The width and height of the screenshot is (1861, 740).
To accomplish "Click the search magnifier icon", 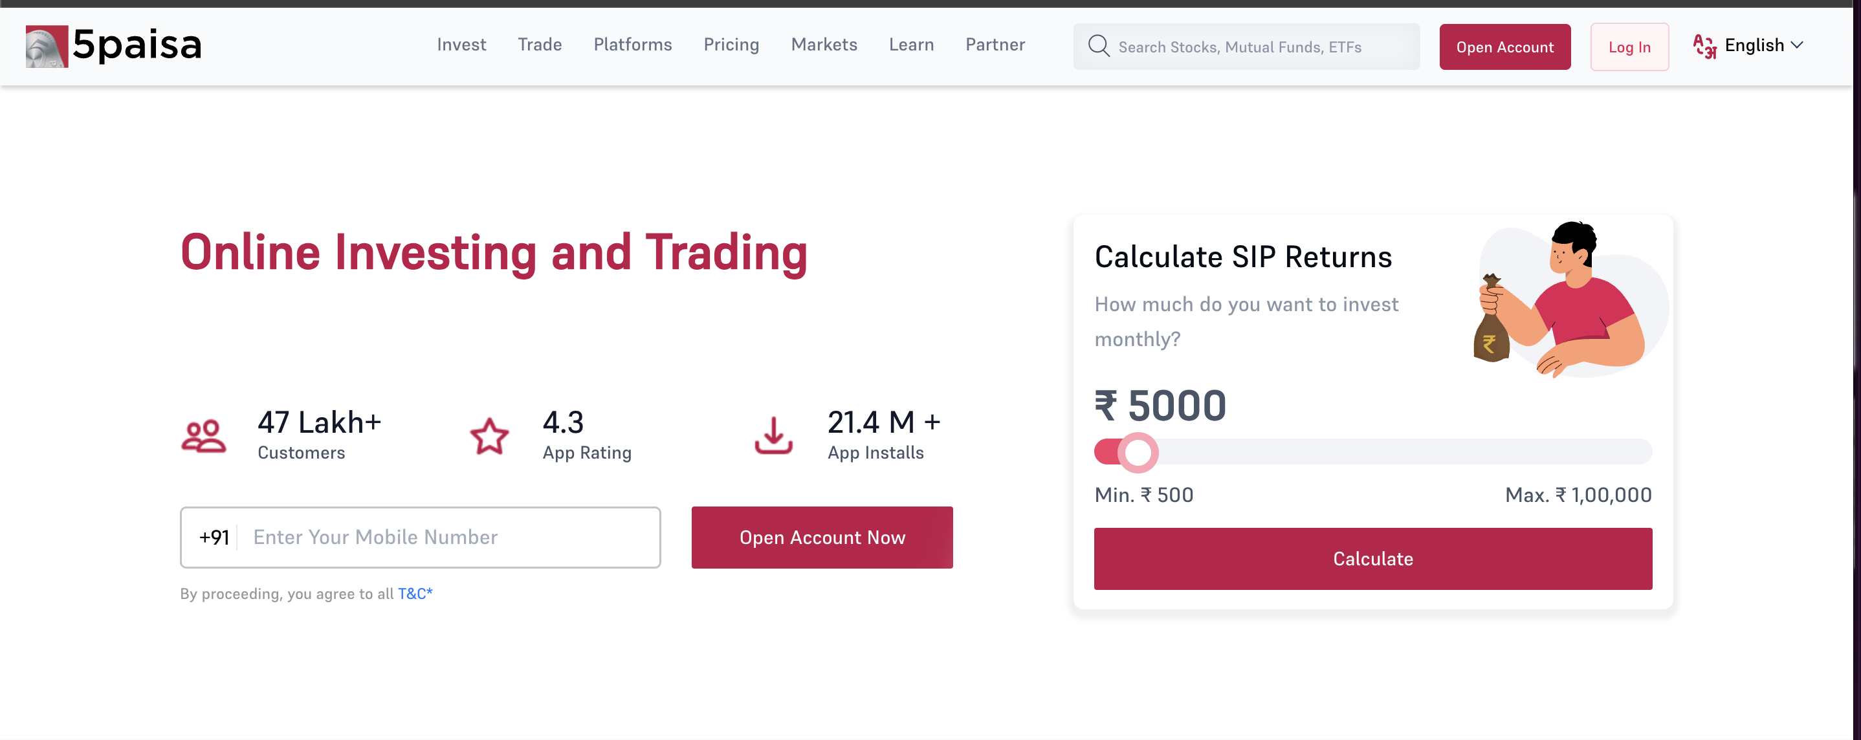I will click(1099, 46).
